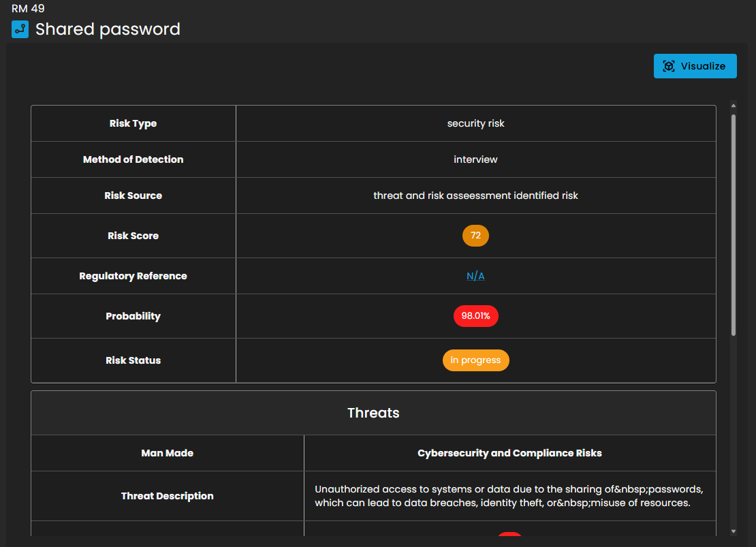Screen dimensions: 756x547
Task: Select the orange risk score 72 badge
Action: 475,236
